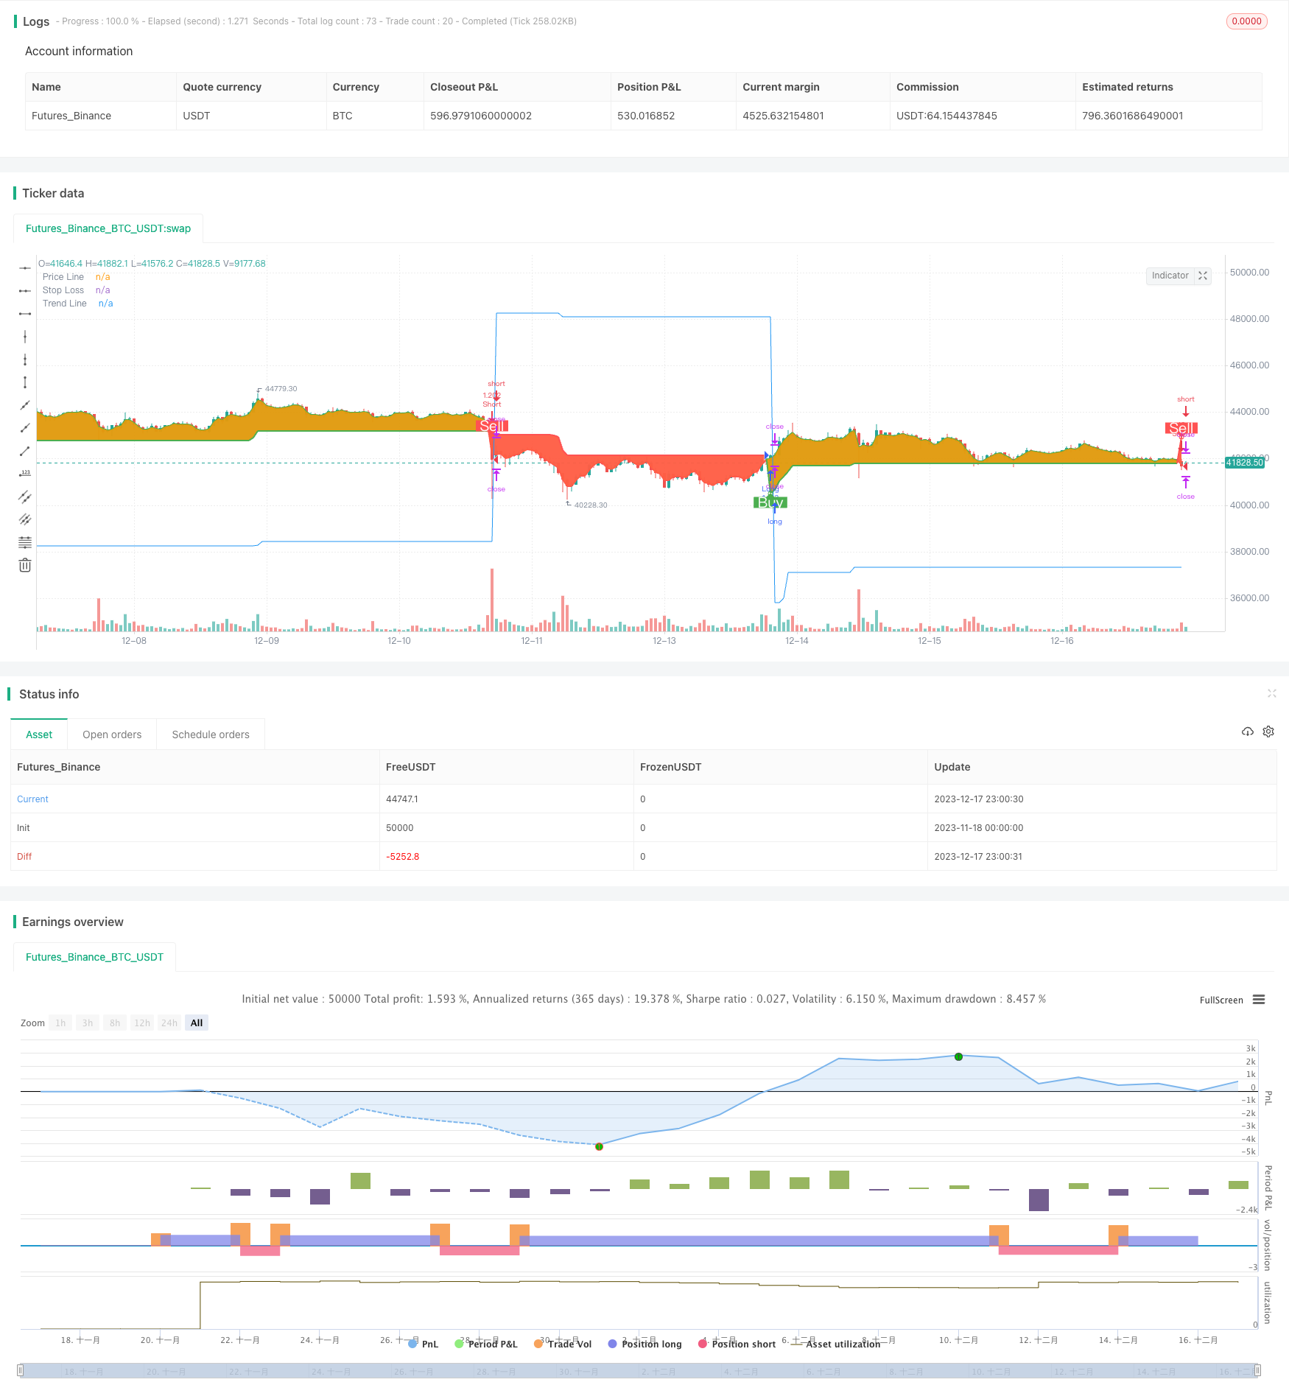Open status info settings gear

(1268, 732)
